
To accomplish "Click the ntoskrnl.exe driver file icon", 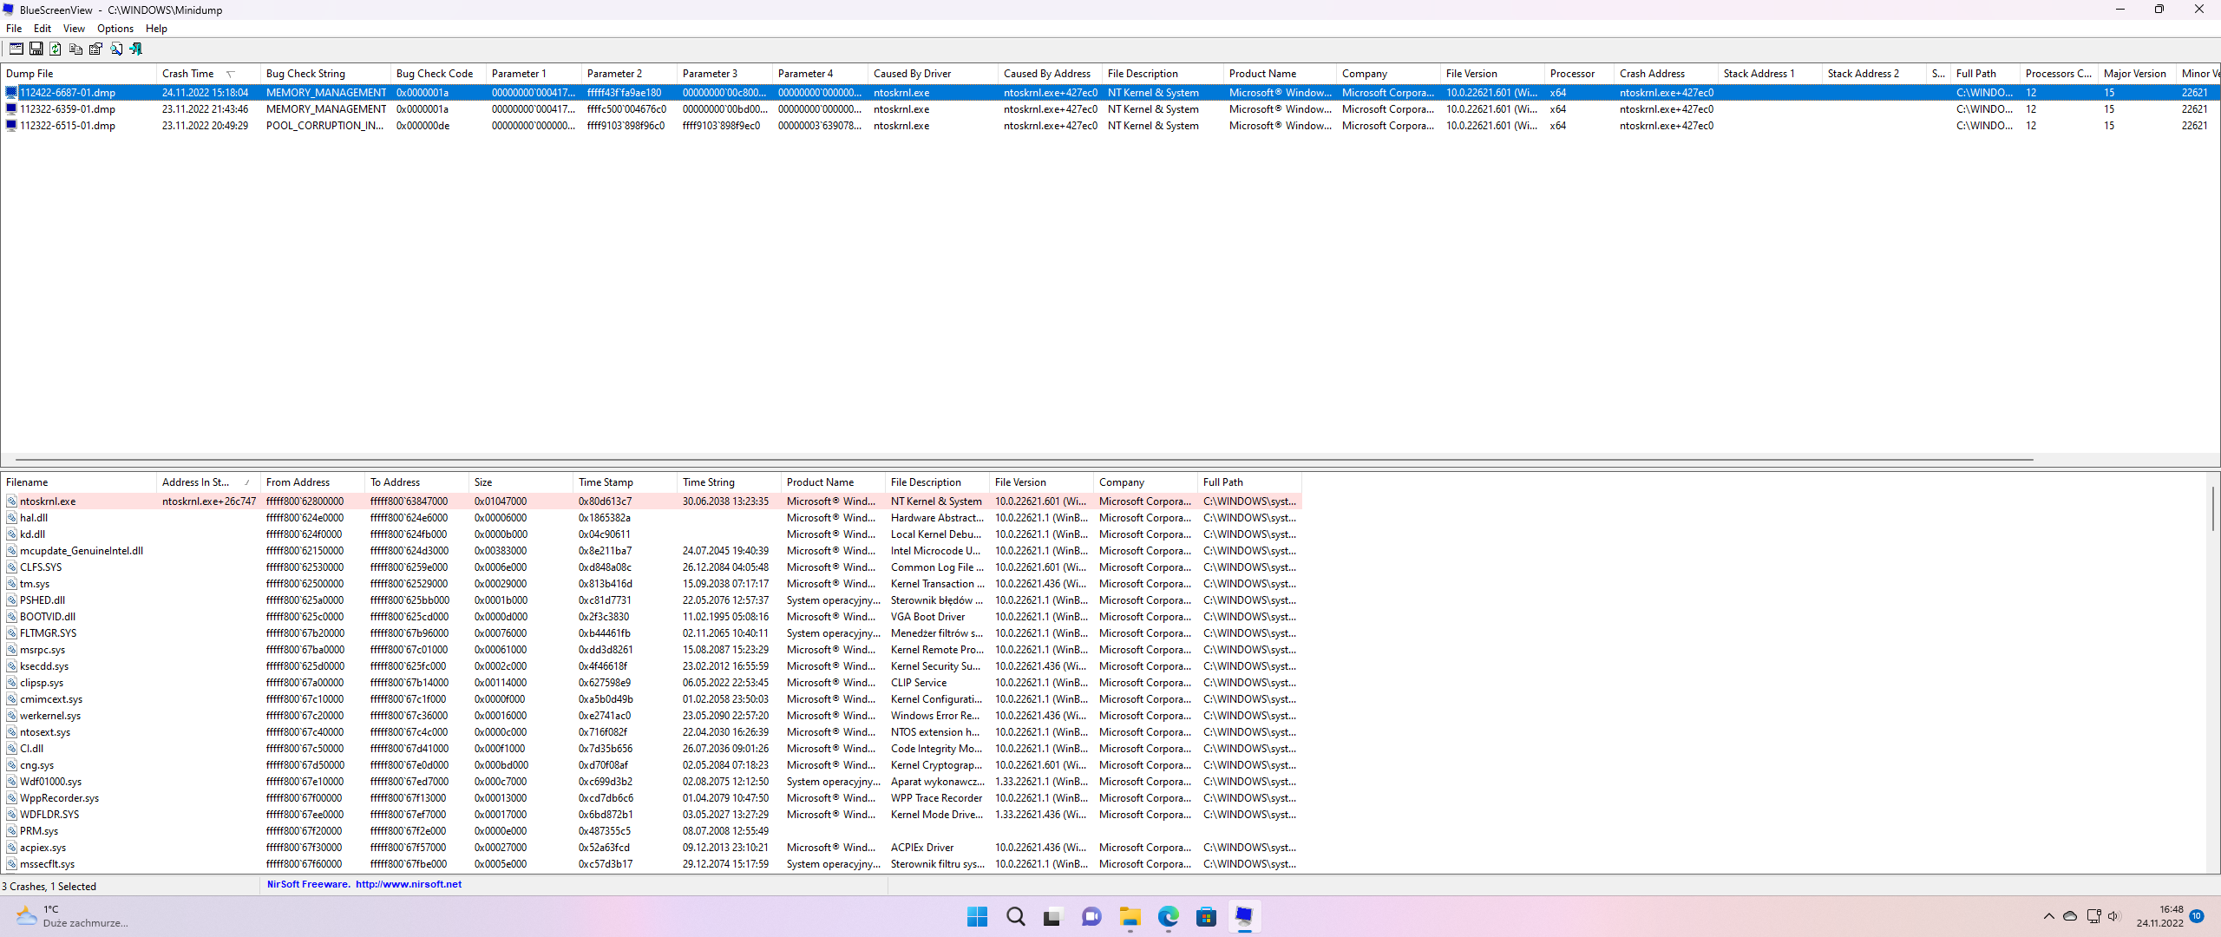I will [12, 501].
